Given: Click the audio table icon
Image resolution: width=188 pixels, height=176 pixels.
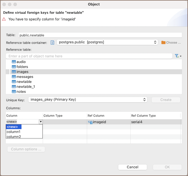Looking at the screenshot, I should pyautogui.click(x=14, y=62).
